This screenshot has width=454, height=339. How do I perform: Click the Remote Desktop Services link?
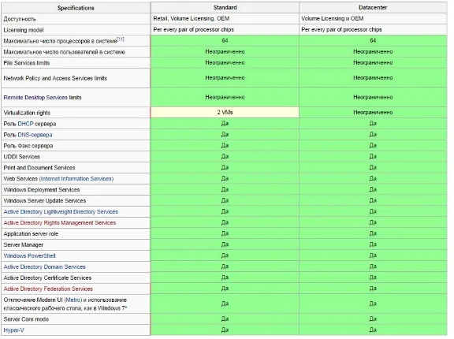[x=43, y=98]
